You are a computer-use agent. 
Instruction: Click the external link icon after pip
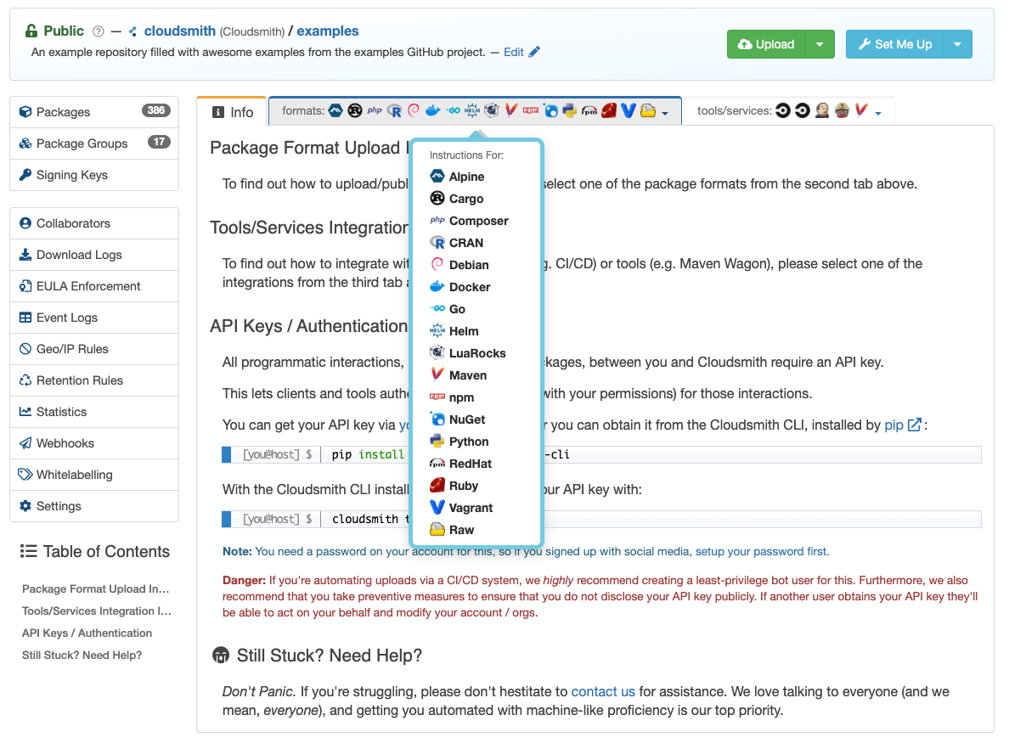[x=915, y=425]
